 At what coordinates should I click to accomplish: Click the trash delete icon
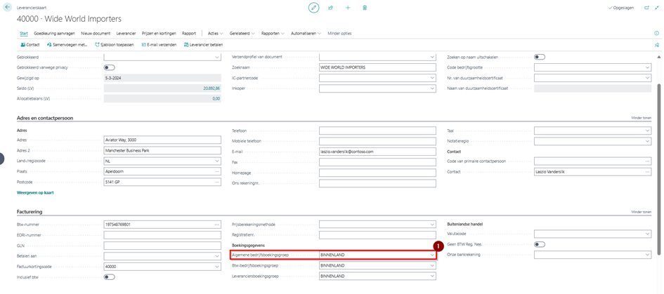(365, 8)
